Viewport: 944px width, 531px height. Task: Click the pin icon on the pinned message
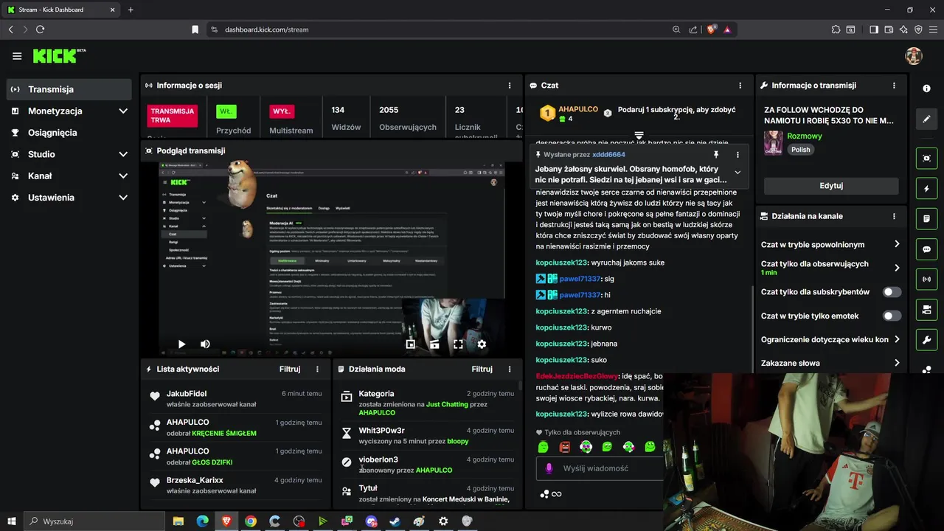pyautogui.click(x=715, y=155)
